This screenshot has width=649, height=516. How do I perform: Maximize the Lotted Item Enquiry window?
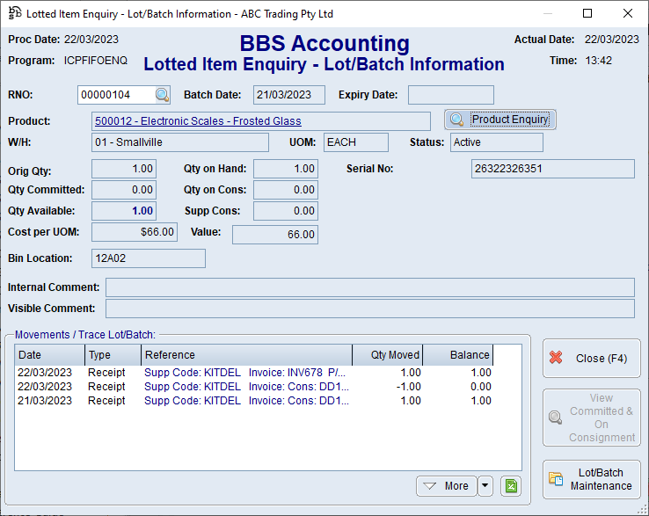coord(587,14)
